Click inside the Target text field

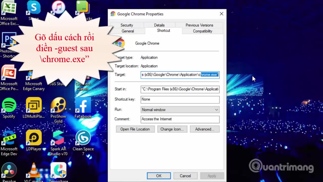(x=180, y=75)
